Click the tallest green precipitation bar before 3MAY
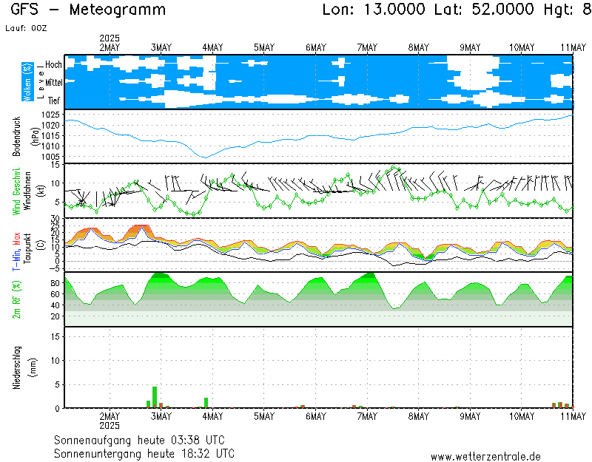This screenshot has width=592, height=462. [x=155, y=397]
